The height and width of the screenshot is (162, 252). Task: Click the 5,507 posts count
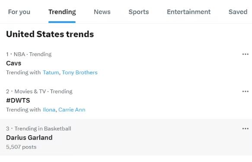[x=21, y=147]
